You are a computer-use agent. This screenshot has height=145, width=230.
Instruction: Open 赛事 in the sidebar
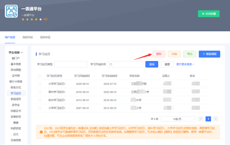pos(16,123)
